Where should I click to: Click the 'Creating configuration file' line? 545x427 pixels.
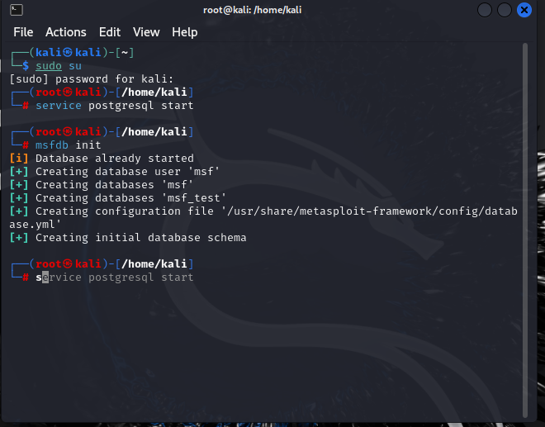click(x=263, y=211)
